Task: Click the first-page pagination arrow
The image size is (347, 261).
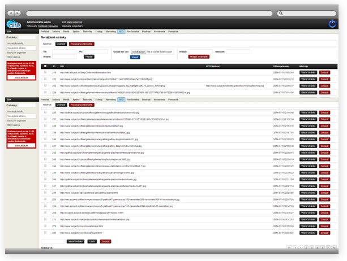Action: click(290, 247)
